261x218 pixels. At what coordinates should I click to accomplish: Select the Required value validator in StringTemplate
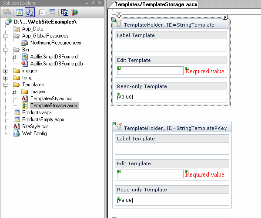(205, 71)
